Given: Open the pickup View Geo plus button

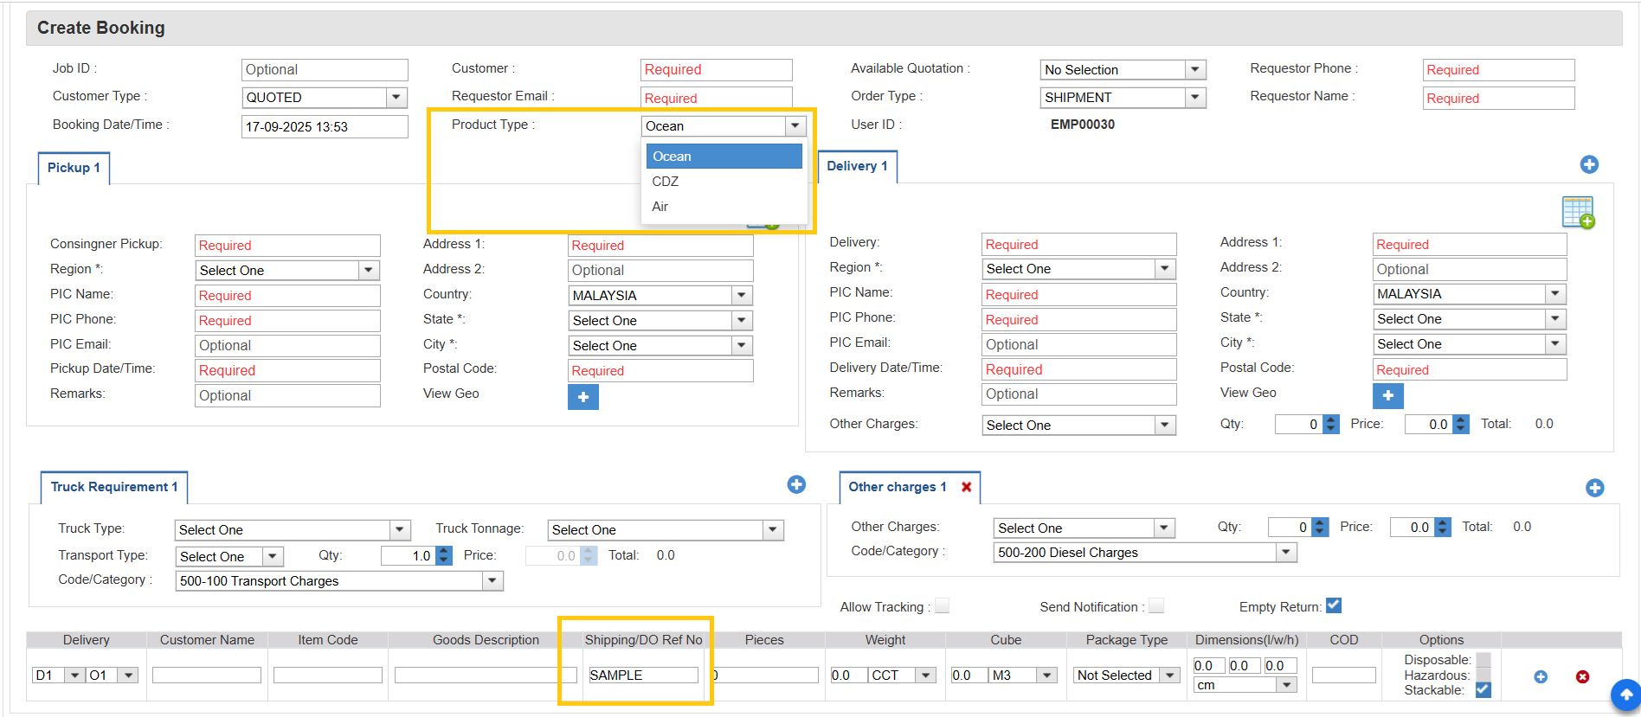Looking at the screenshot, I should [583, 397].
